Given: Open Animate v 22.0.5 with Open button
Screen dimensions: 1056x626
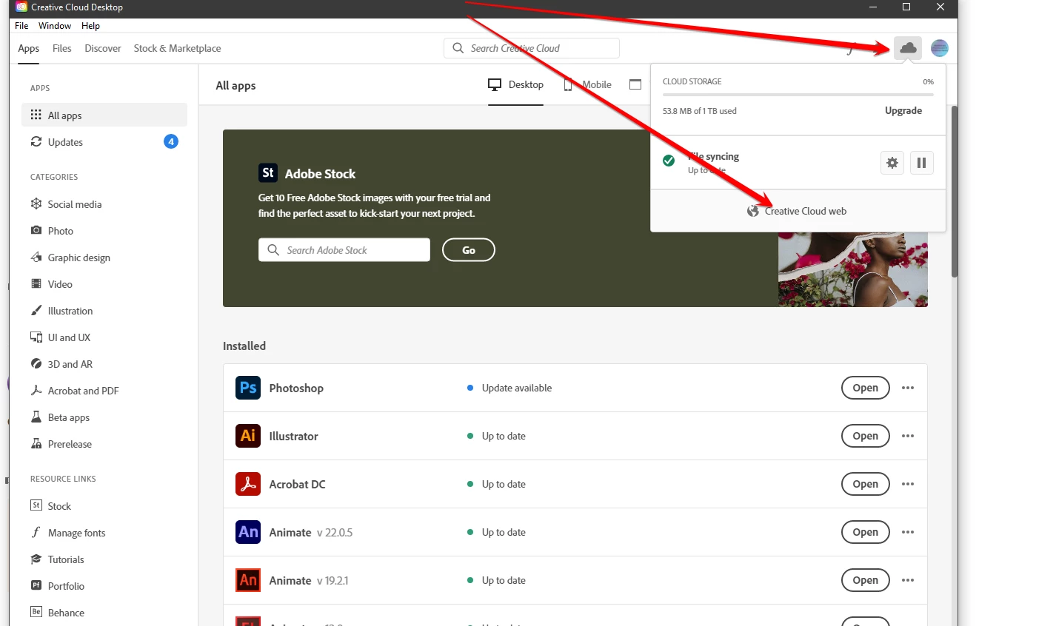Looking at the screenshot, I should coord(865,532).
